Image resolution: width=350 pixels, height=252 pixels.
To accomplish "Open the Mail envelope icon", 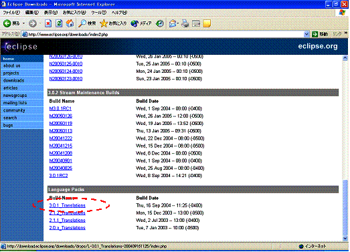I will click(173, 23).
